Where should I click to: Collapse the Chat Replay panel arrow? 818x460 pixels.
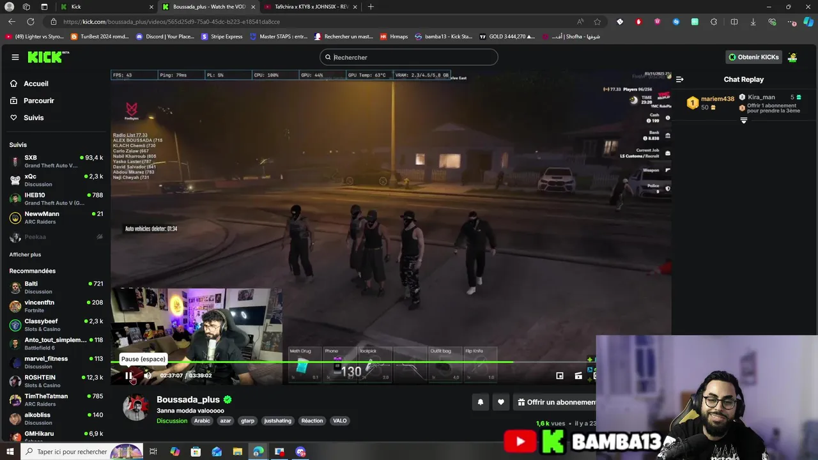click(679, 79)
